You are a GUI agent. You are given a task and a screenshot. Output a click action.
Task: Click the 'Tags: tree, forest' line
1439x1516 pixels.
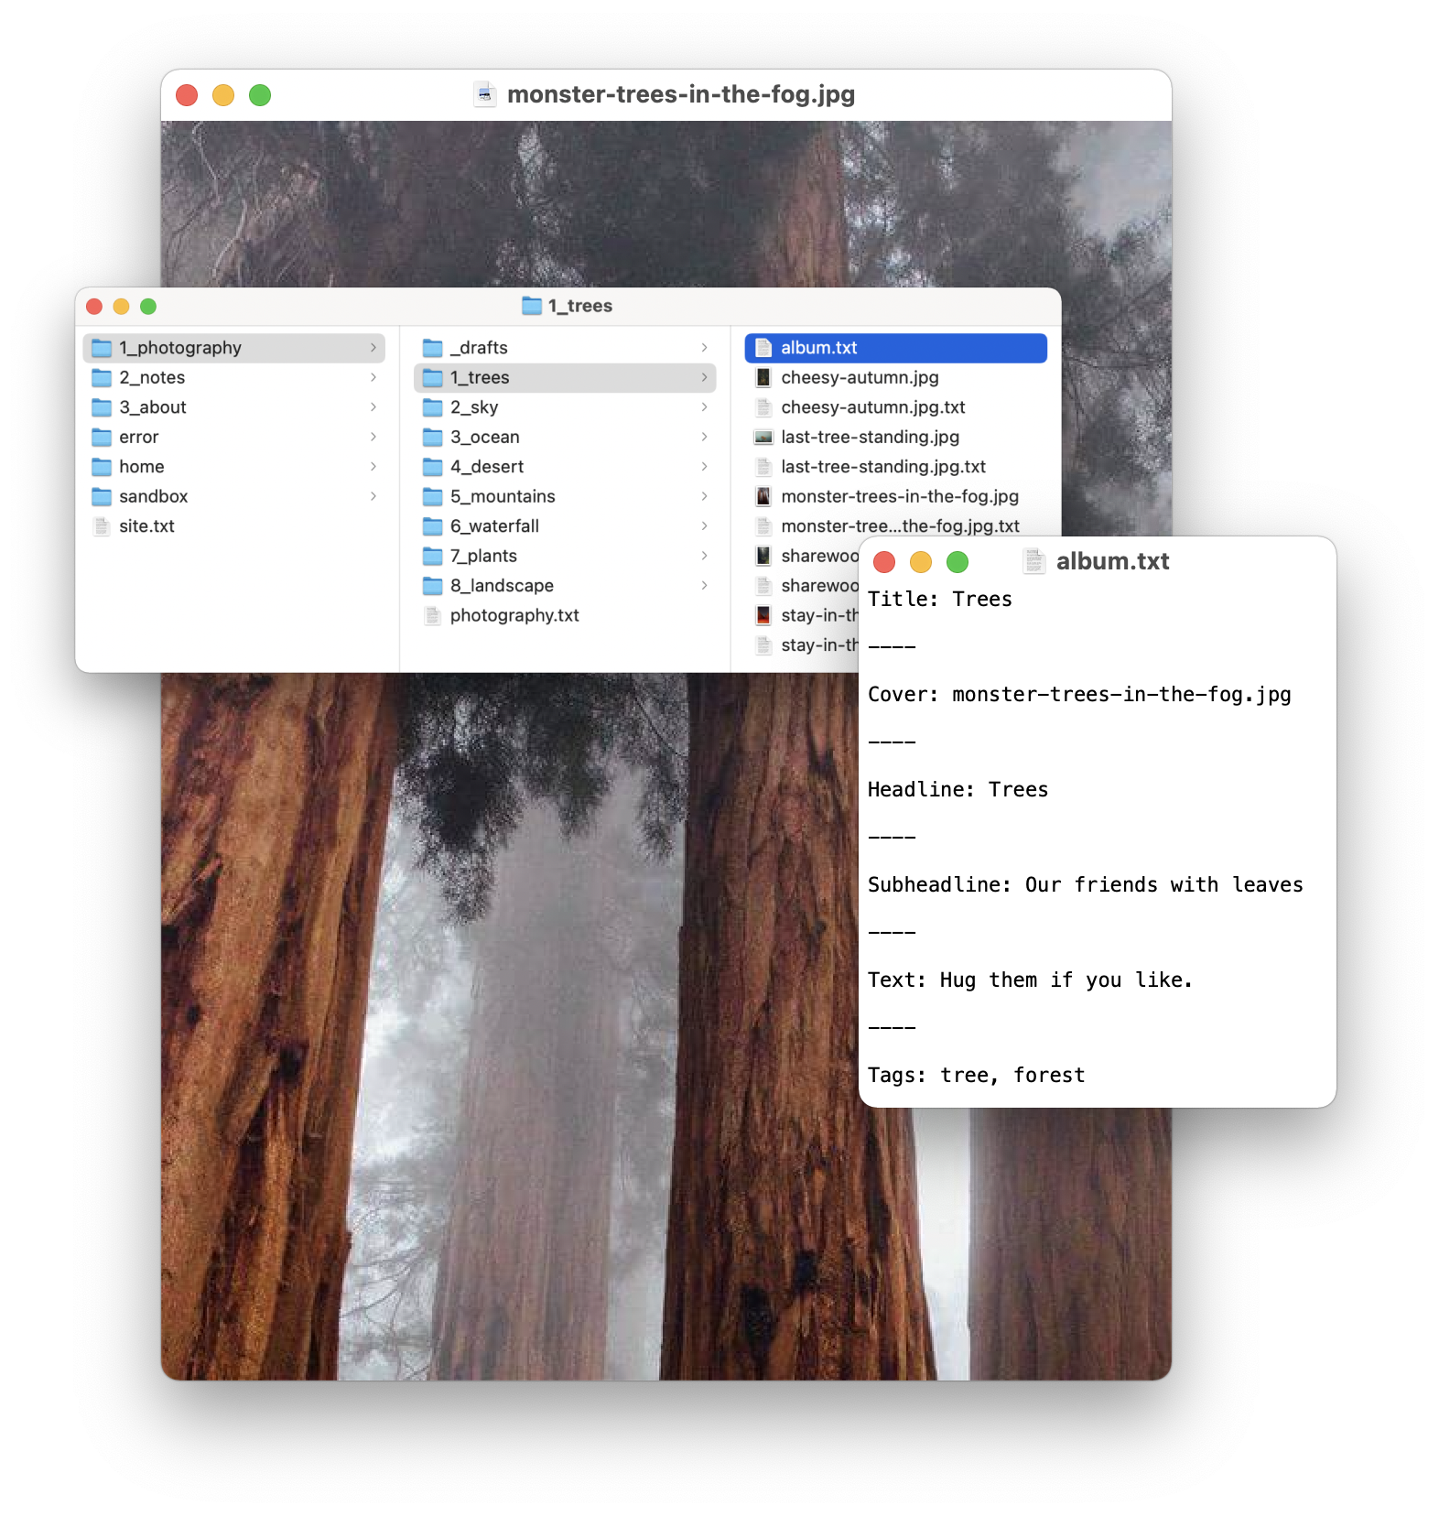[976, 1076]
